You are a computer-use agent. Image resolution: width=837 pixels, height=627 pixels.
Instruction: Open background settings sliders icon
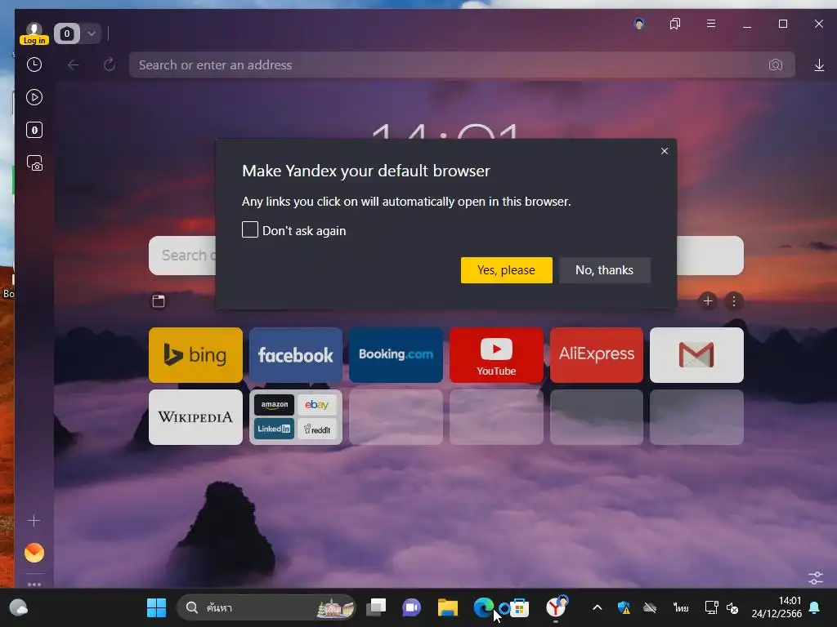[x=816, y=577]
